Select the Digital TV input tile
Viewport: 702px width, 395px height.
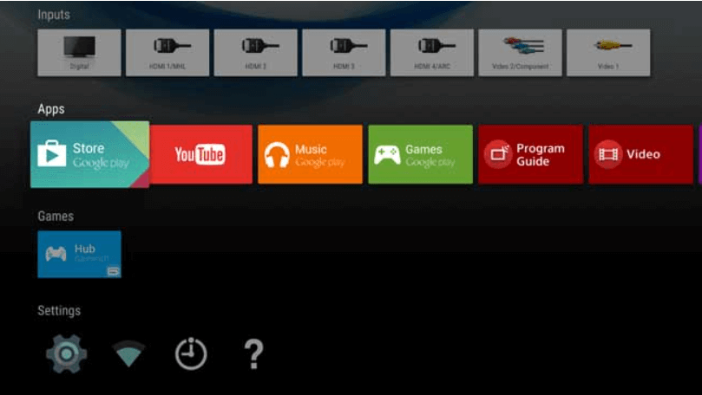coord(79,53)
